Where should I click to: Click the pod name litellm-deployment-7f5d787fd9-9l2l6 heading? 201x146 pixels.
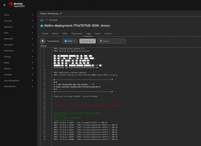[x=72, y=26]
